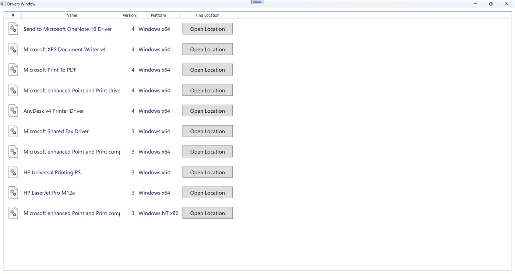Viewport: 515px width, 274px height.
Task: Click the Microsoft Print To PDF driver icon
Action: 13,69
